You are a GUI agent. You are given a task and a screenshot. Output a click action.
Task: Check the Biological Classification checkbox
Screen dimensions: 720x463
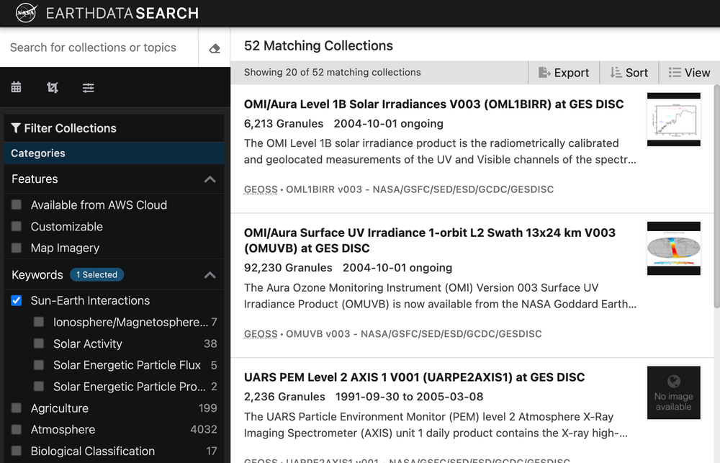click(x=17, y=451)
